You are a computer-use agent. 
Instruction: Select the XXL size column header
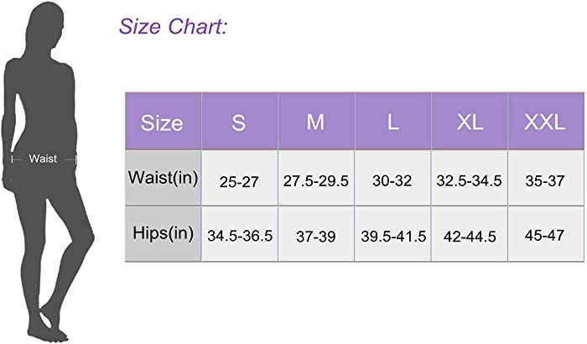[546, 122]
